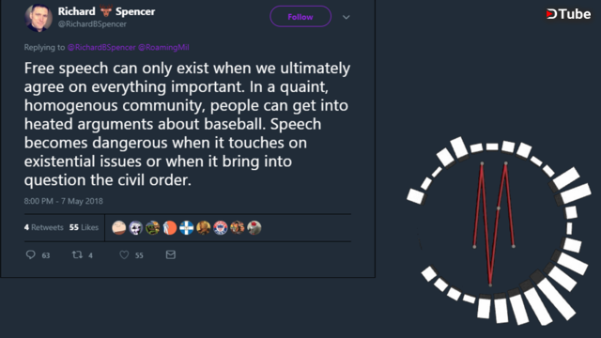View the 55 Likes list
Screen dimensions: 601x338
(x=84, y=227)
